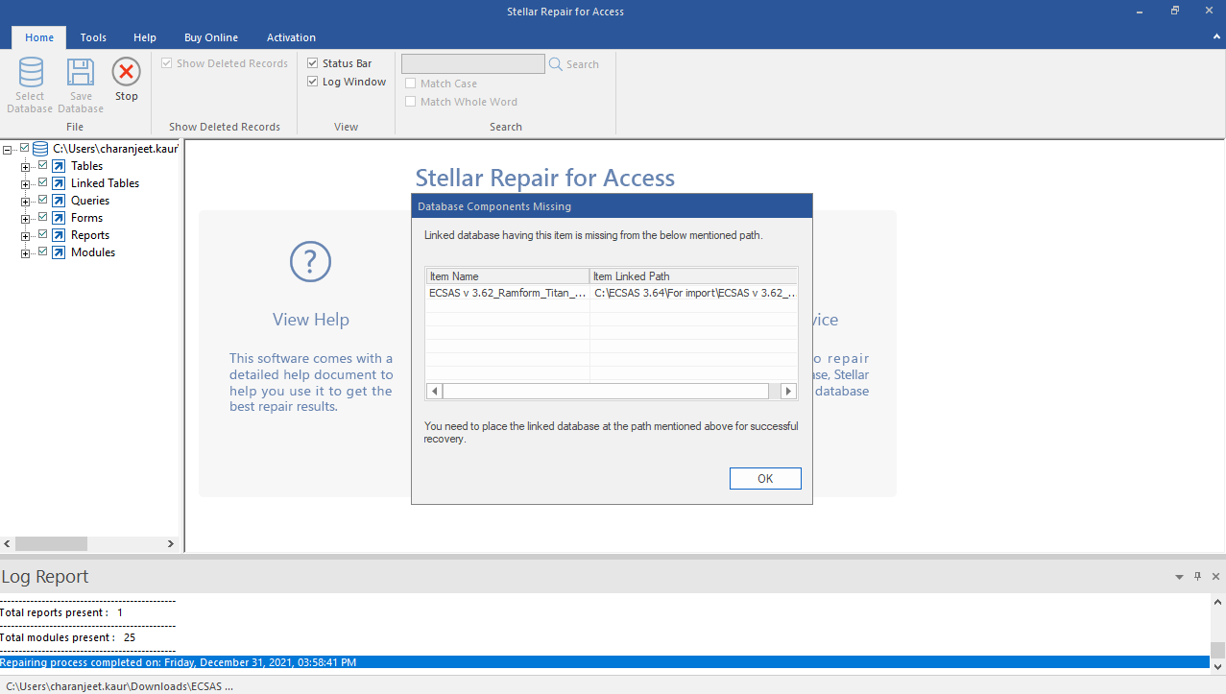The height and width of the screenshot is (694, 1226).
Task: Click the Item Name column header
Action: [508, 276]
